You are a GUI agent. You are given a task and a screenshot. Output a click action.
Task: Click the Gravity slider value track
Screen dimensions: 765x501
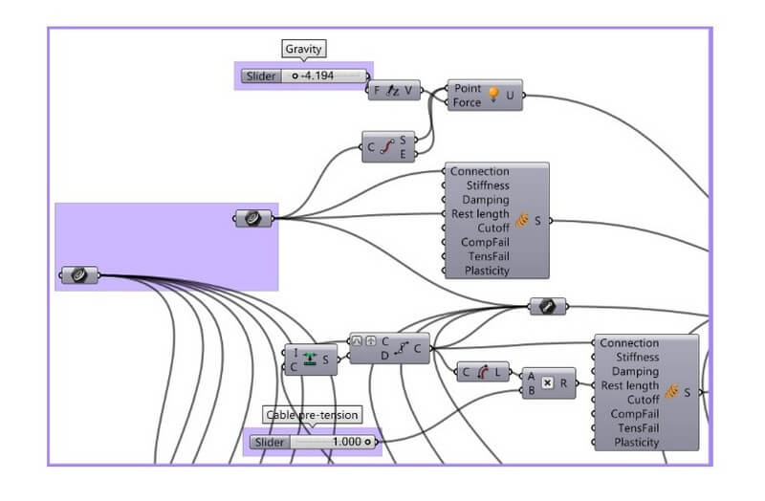click(x=330, y=76)
